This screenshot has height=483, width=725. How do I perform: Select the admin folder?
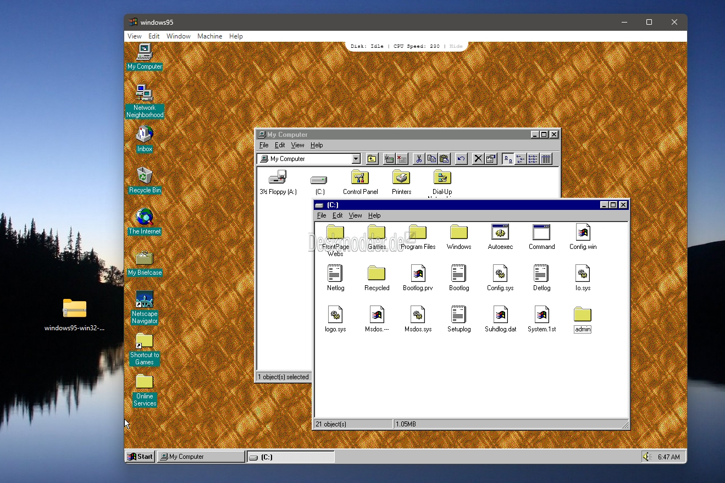[583, 320]
